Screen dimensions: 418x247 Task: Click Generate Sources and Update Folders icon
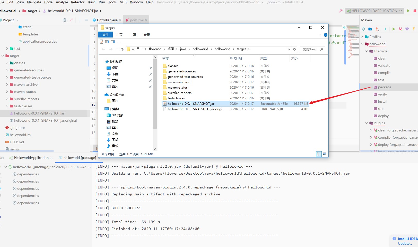[370, 29]
